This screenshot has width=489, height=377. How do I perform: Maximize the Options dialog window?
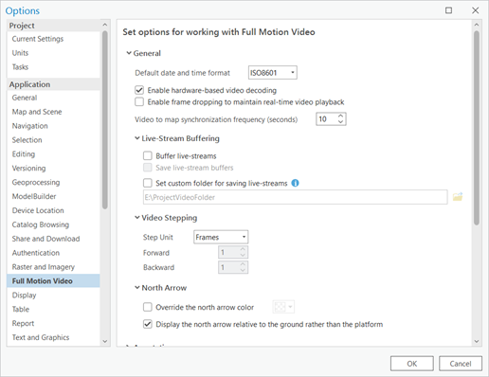pos(448,10)
